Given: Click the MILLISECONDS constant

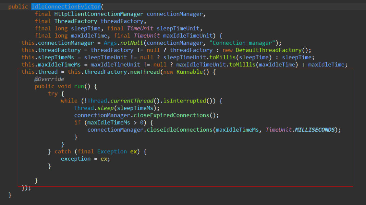Looking at the screenshot, I should pyautogui.click(x=314, y=130).
